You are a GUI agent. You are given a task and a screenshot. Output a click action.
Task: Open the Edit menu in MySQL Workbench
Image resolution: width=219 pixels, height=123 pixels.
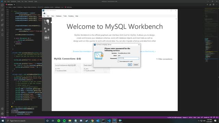(48, 16)
